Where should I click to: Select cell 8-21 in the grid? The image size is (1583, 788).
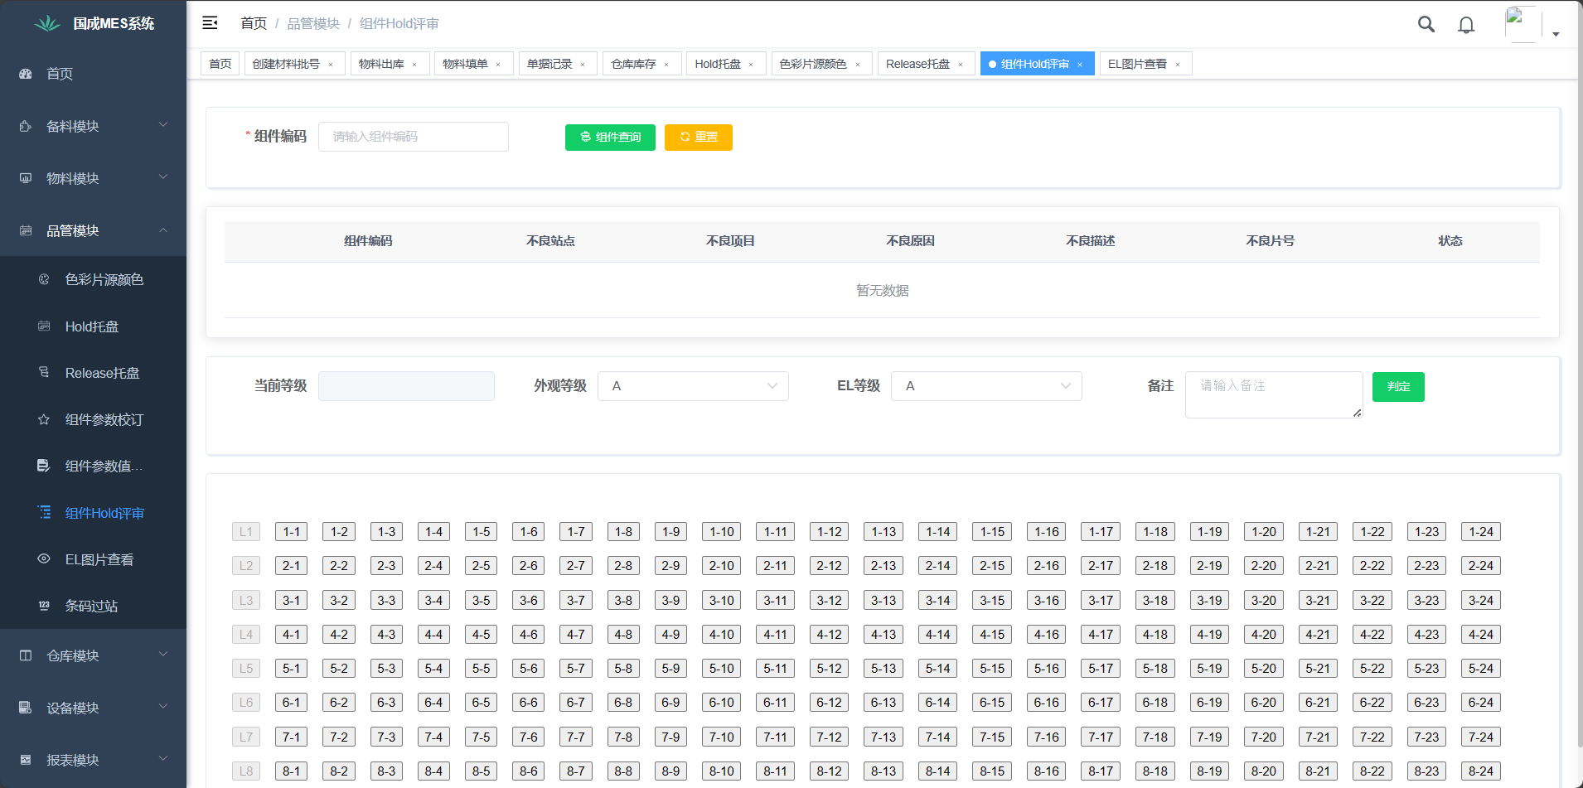pos(1318,771)
